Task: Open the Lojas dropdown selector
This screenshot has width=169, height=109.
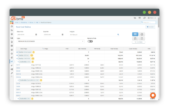Action: pos(50,41)
